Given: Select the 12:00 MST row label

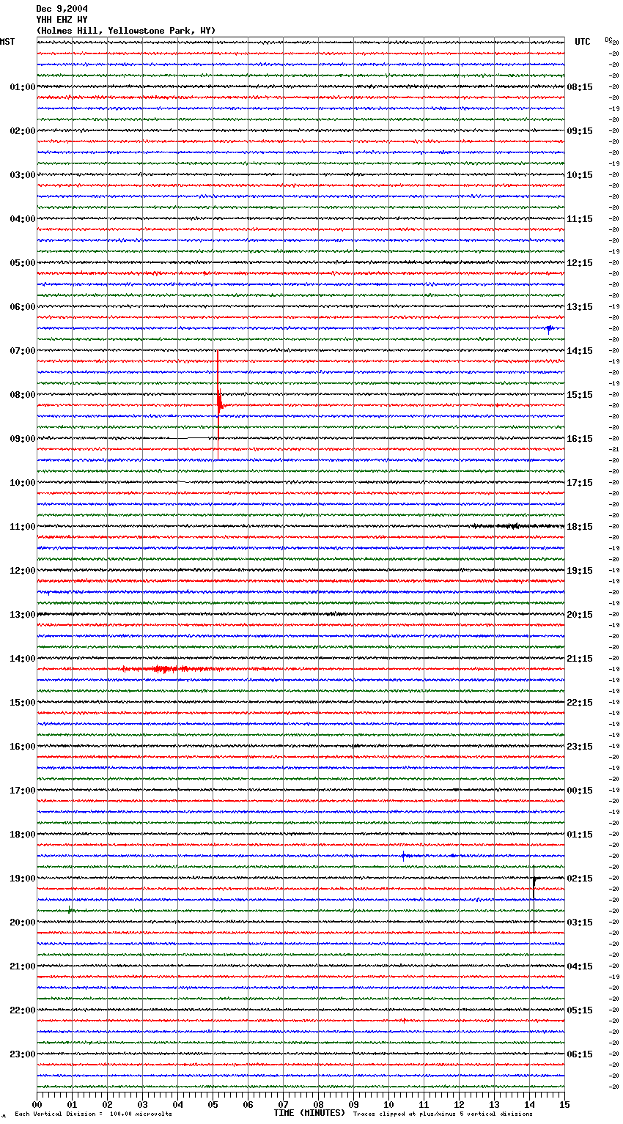Looking at the screenshot, I should 22,571.
